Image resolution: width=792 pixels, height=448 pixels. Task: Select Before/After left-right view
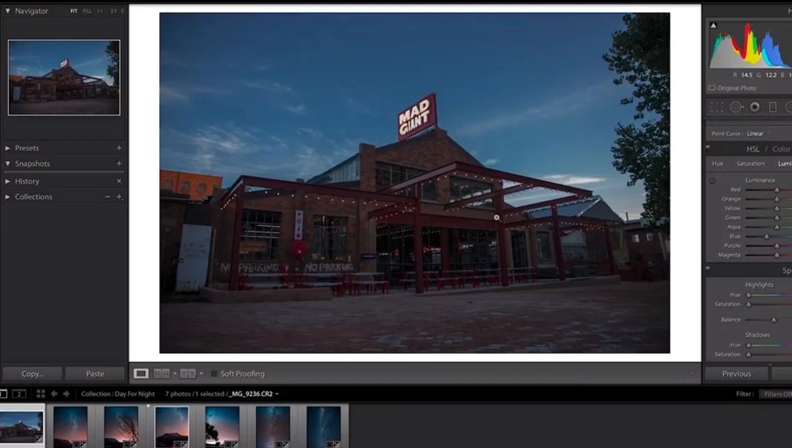[162, 374]
